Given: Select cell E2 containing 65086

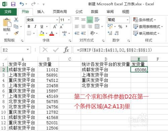Looking at the screenshot, I should pos(139,69).
